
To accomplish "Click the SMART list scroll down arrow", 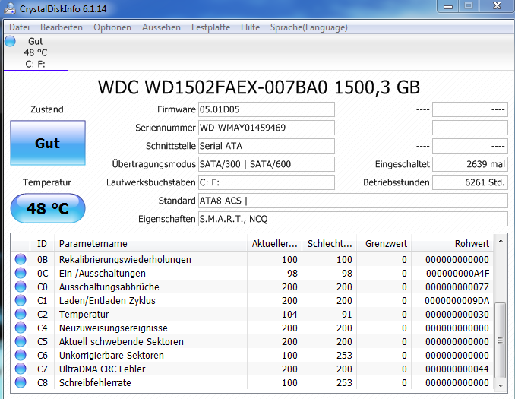I will [x=501, y=385].
